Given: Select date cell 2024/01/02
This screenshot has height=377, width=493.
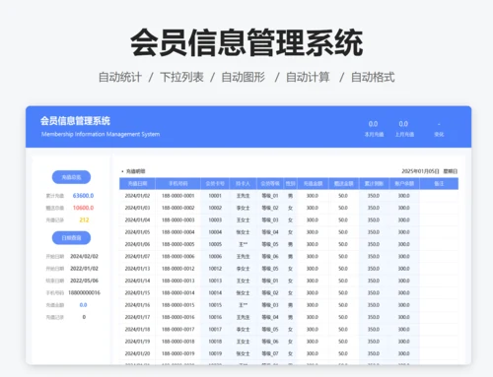Looking at the screenshot, I should [137, 196].
